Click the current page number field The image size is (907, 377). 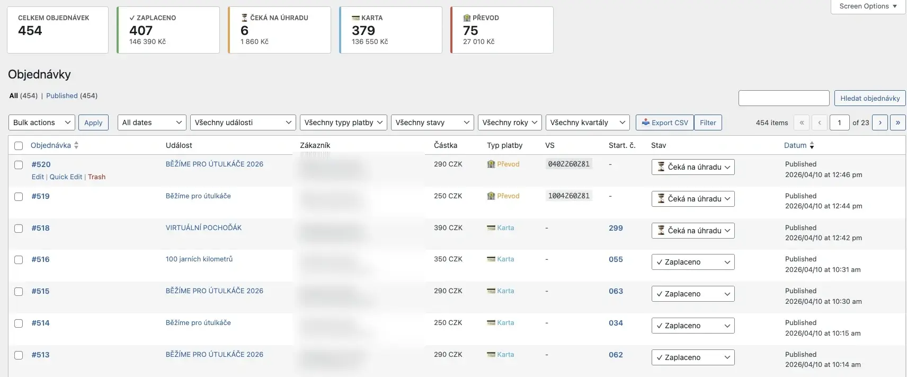tap(840, 122)
